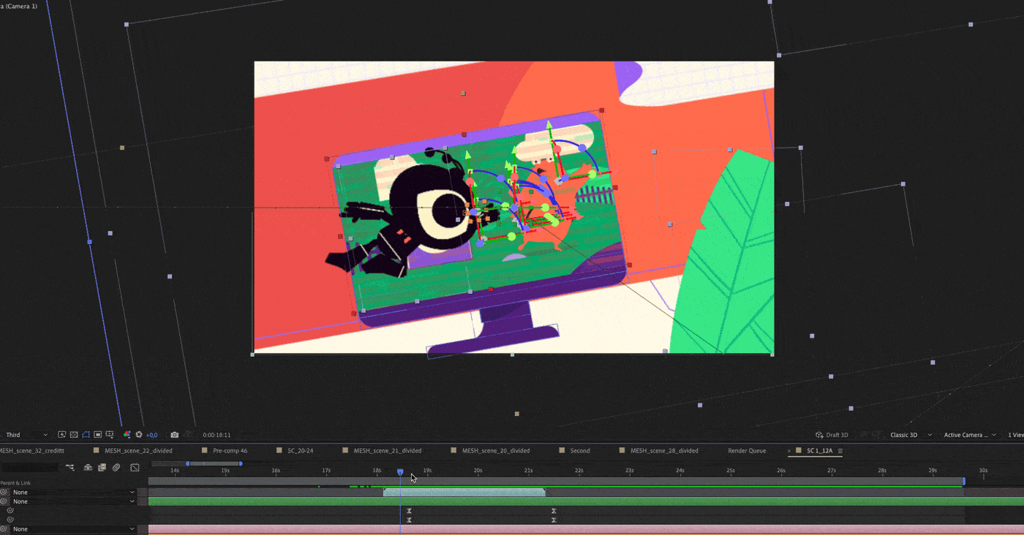Open the Third resolution dropdown

(26, 435)
